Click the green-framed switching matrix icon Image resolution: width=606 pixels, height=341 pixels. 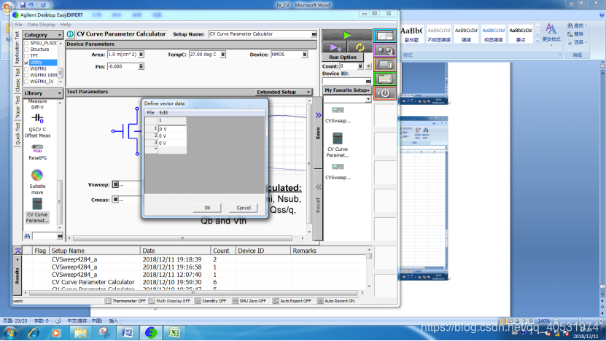(x=385, y=79)
